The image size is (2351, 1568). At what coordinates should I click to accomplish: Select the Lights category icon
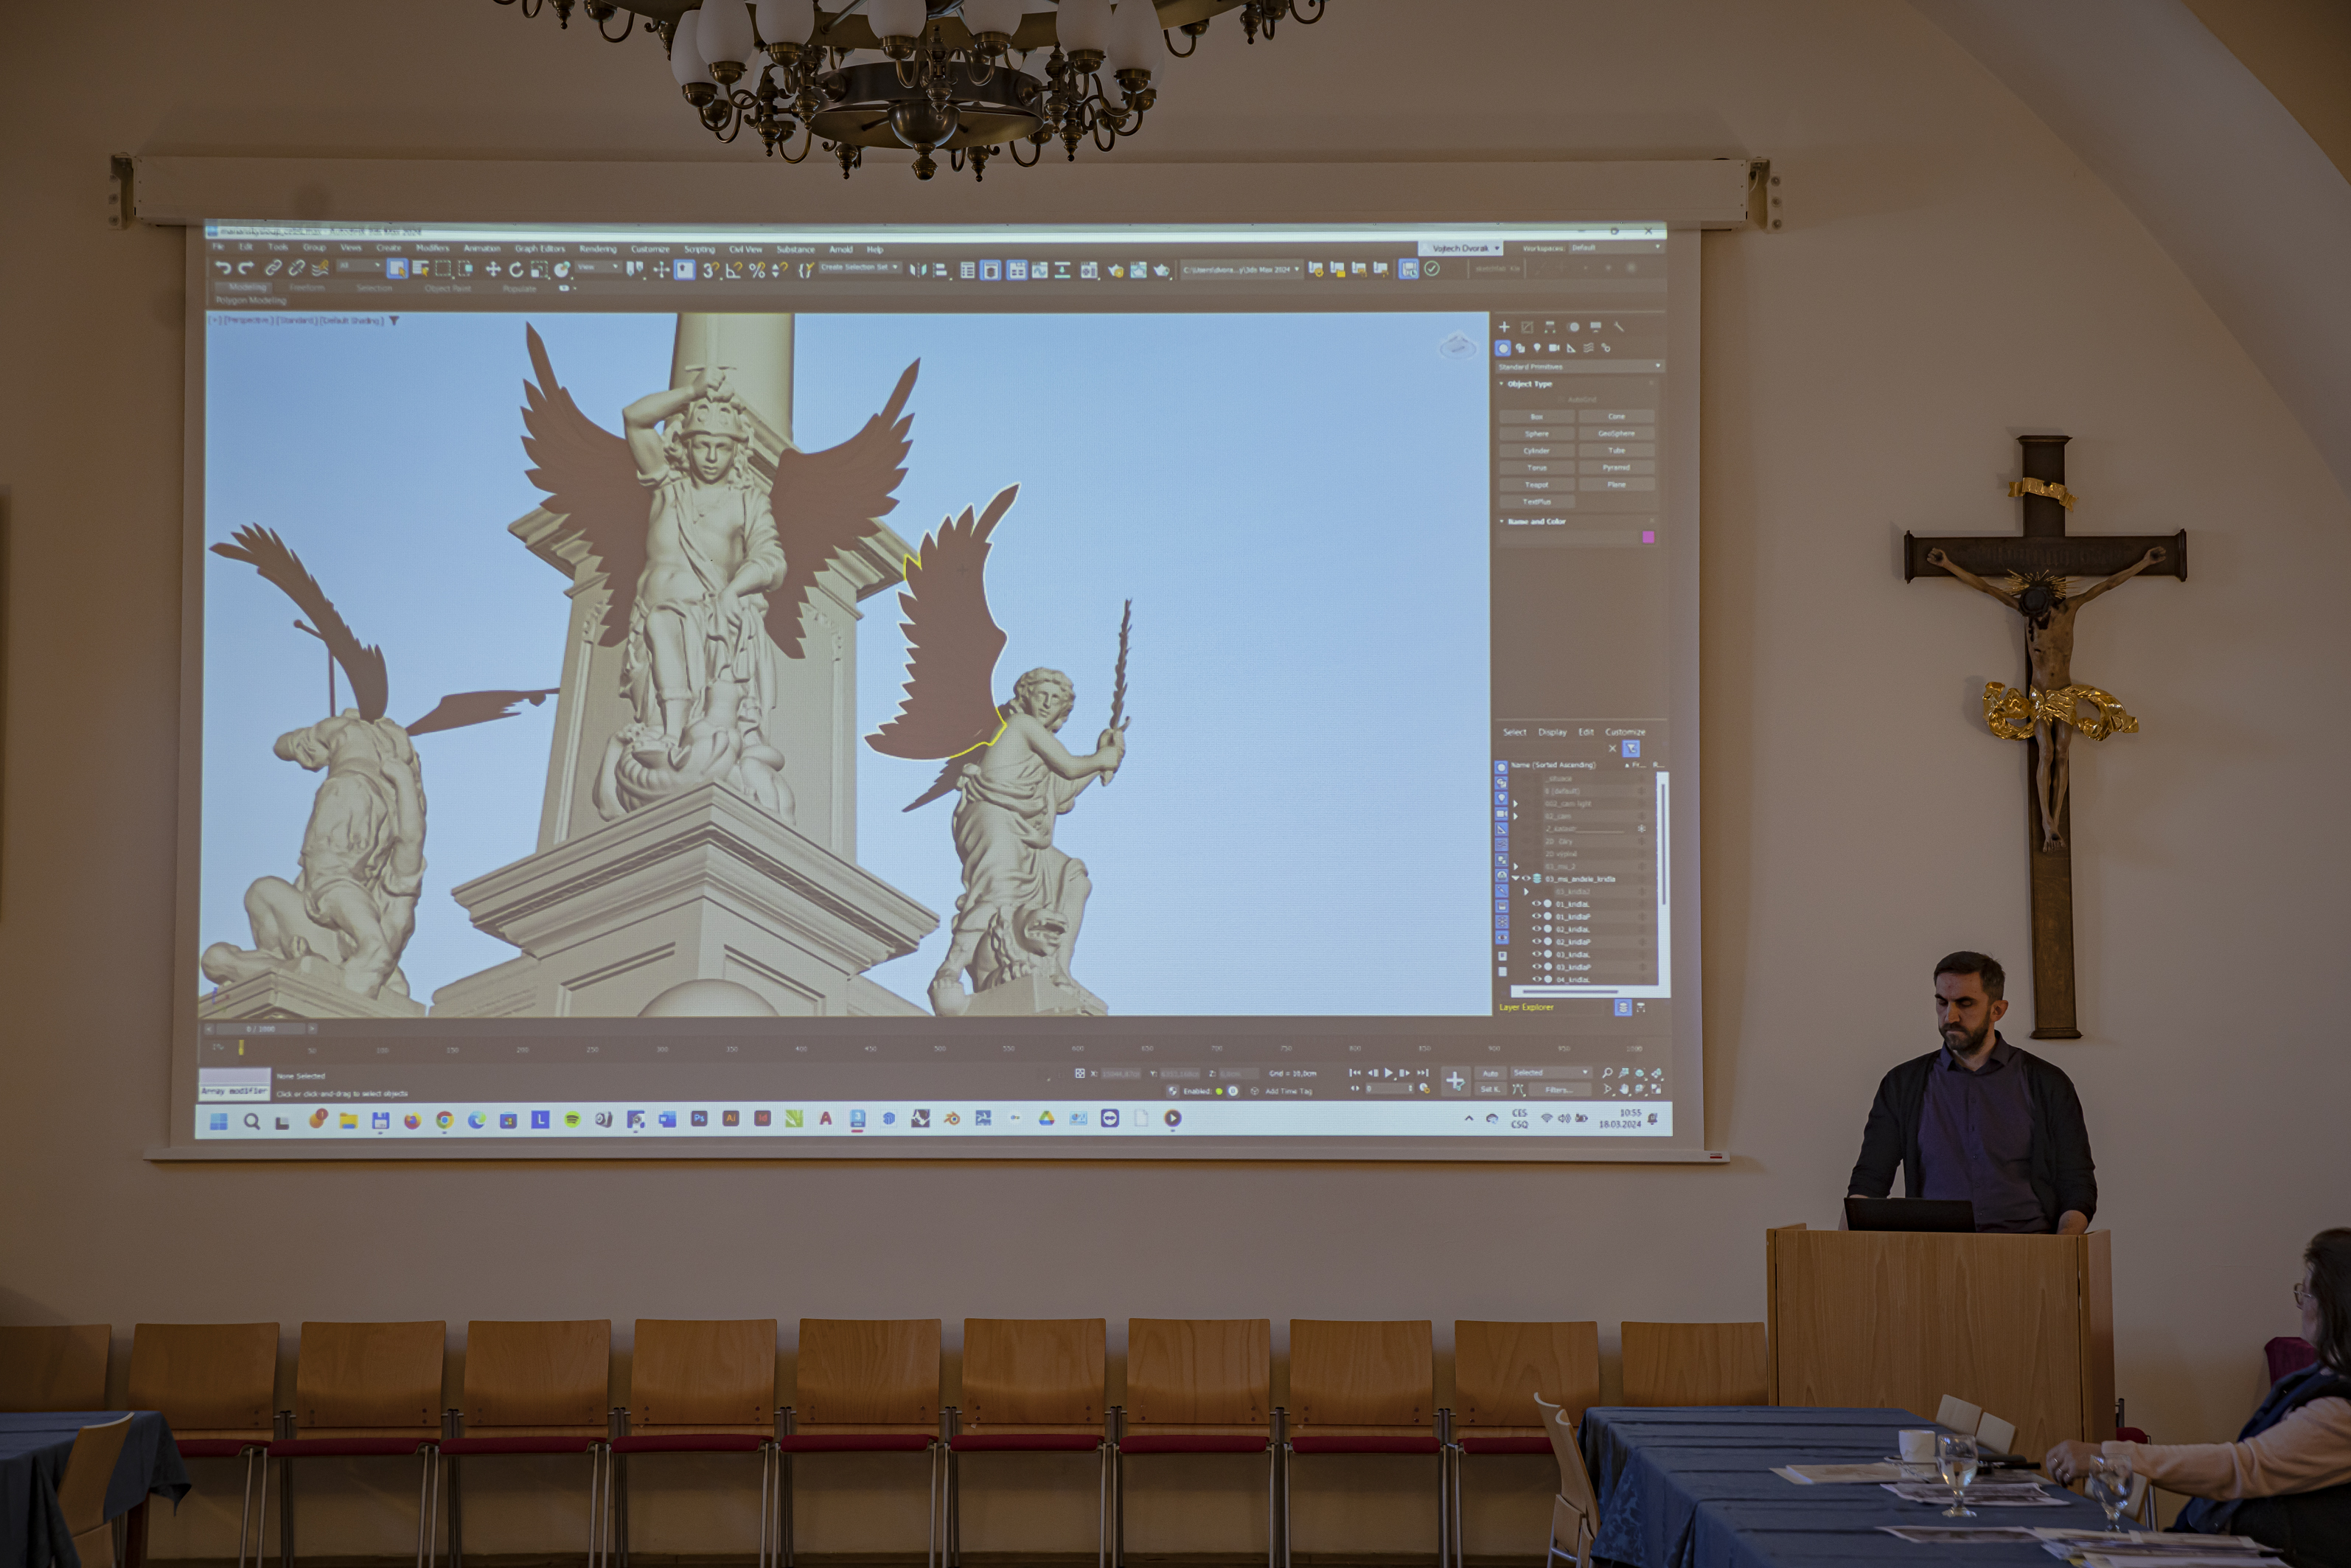coord(1537,348)
